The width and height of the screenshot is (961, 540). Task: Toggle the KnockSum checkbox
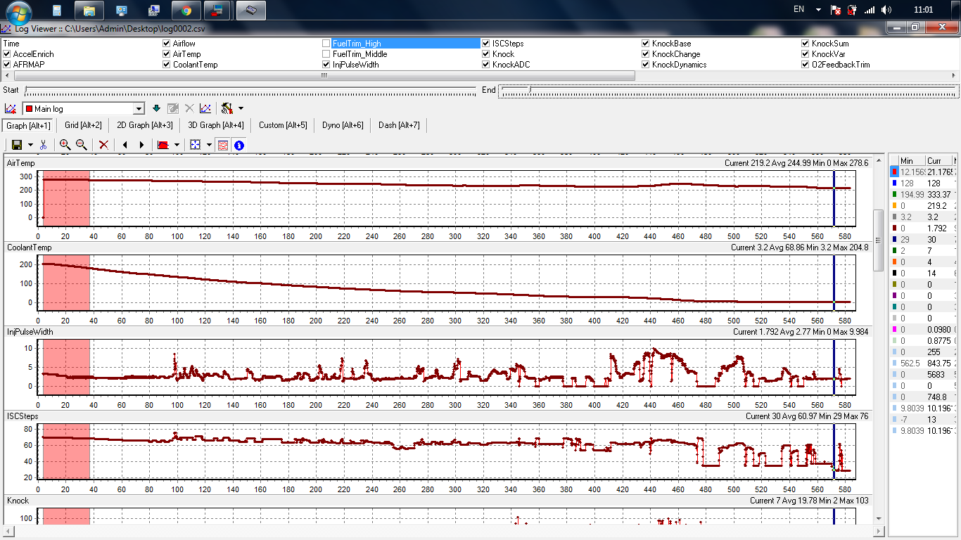(806, 44)
